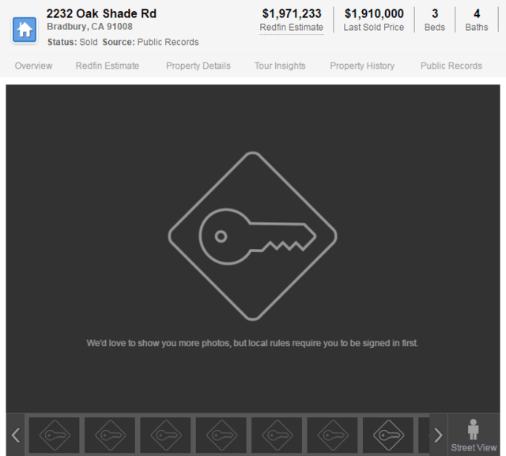The width and height of the screenshot is (506, 456).
Task: Open the Tour Insights tab
Action: click(280, 66)
